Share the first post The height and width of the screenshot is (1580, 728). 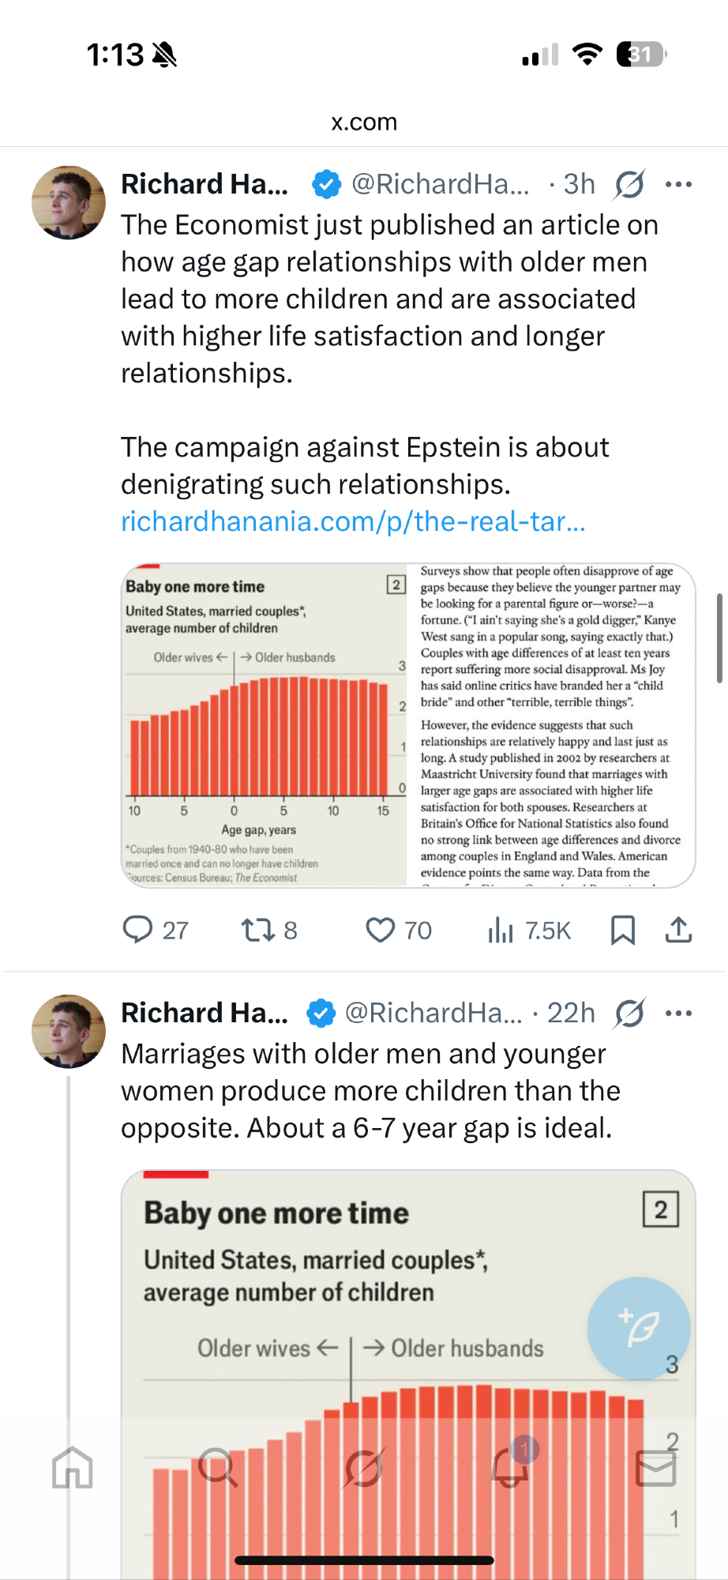coord(678,930)
